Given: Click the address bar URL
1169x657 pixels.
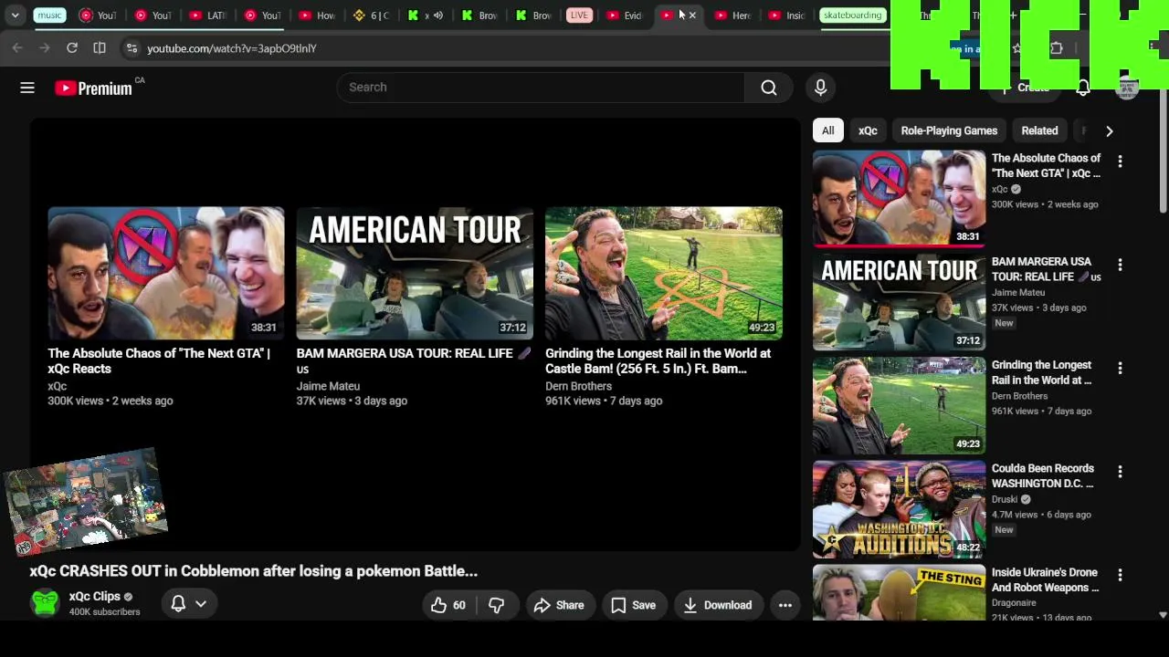Looking at the screenshot, I should (232, 48).
